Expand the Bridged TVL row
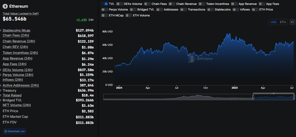The height and width of the screenshot is (137, 296). click(1, 100)
